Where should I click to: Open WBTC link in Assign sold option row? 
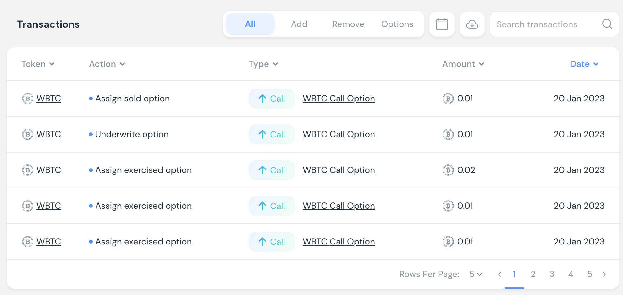49,99
